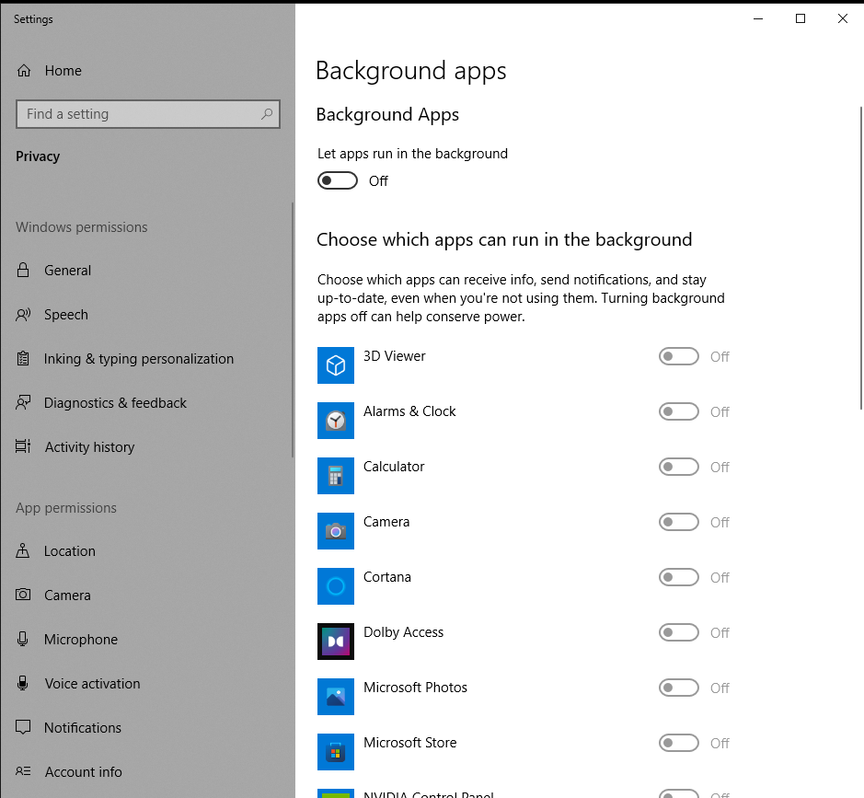Turn on Microsoft Photos background toggle
This screenshot has width=864, height=798.
click(x=679, y=688)
